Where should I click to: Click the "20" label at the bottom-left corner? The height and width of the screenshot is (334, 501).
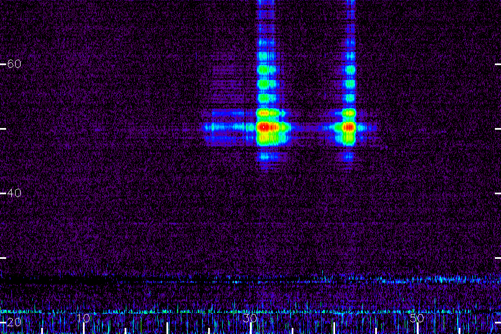(14, 322)
